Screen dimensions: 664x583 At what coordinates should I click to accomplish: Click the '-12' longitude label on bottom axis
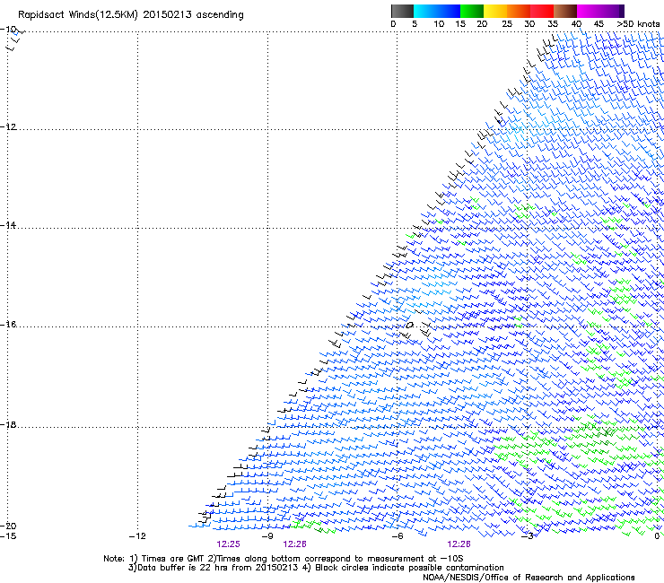[x=137, y=536]
